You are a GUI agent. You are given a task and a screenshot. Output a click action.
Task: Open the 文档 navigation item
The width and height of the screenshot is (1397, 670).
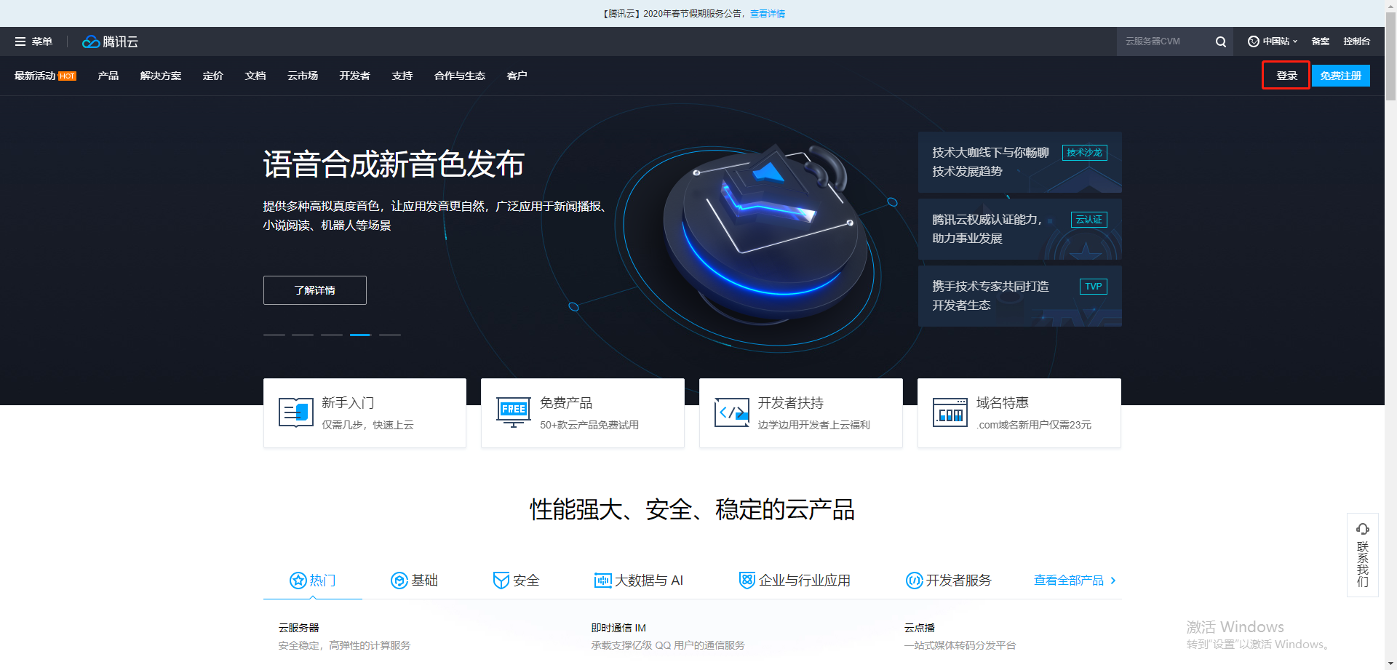[255, 76]
